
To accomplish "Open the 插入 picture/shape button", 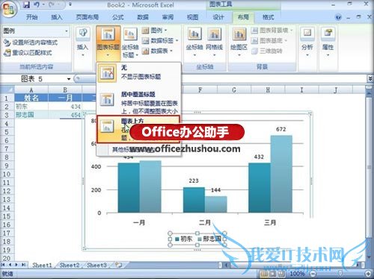I will [x=83, y=43].
